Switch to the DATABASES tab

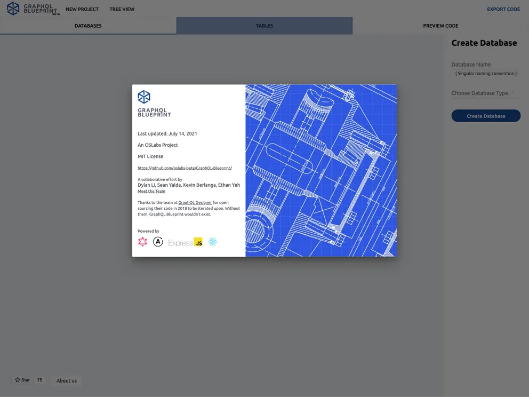click(87, 25)
